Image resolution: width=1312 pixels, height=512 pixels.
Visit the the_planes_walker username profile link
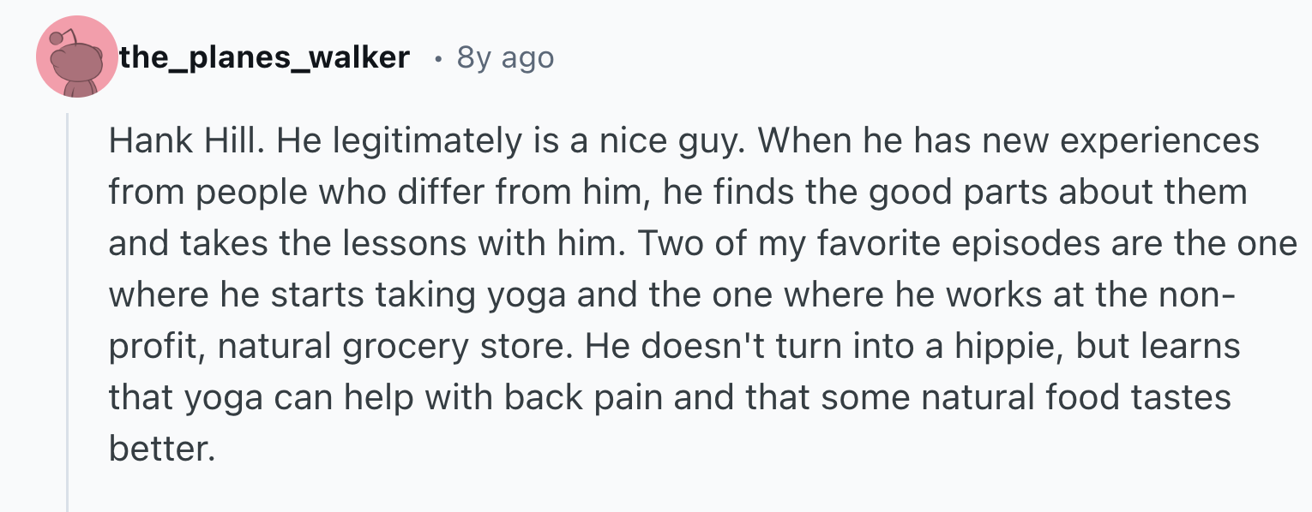(x=265, y=57)
